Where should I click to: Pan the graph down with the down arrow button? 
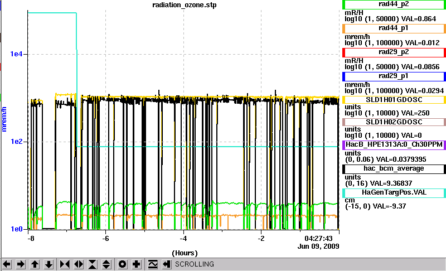point(49,264)
